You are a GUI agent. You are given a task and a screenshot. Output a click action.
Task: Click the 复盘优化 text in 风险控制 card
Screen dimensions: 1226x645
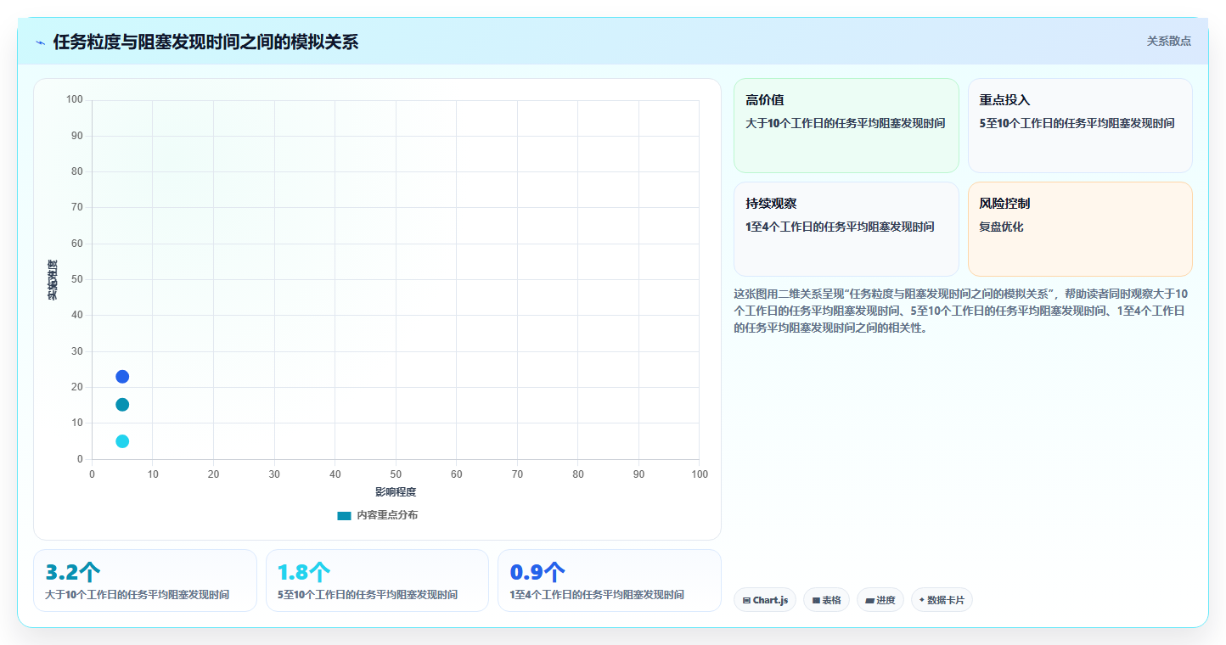tap(1001, 227)
